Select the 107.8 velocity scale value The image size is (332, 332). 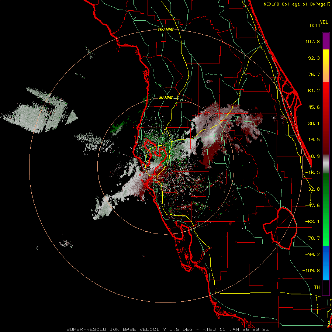pos(312,41)
